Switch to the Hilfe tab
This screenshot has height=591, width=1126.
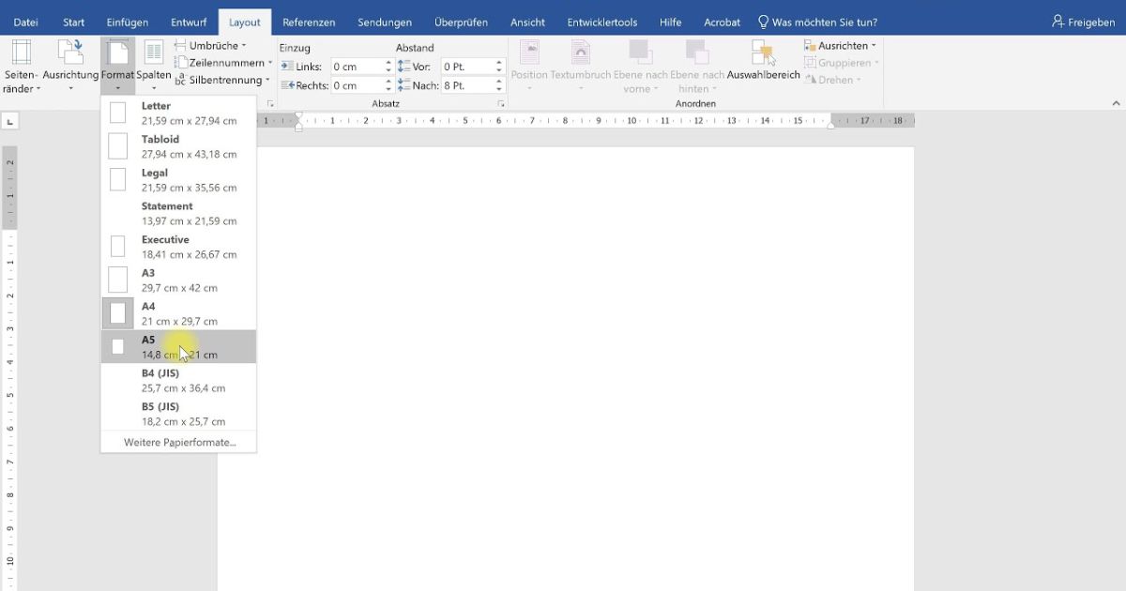click(x=671, y=22)
